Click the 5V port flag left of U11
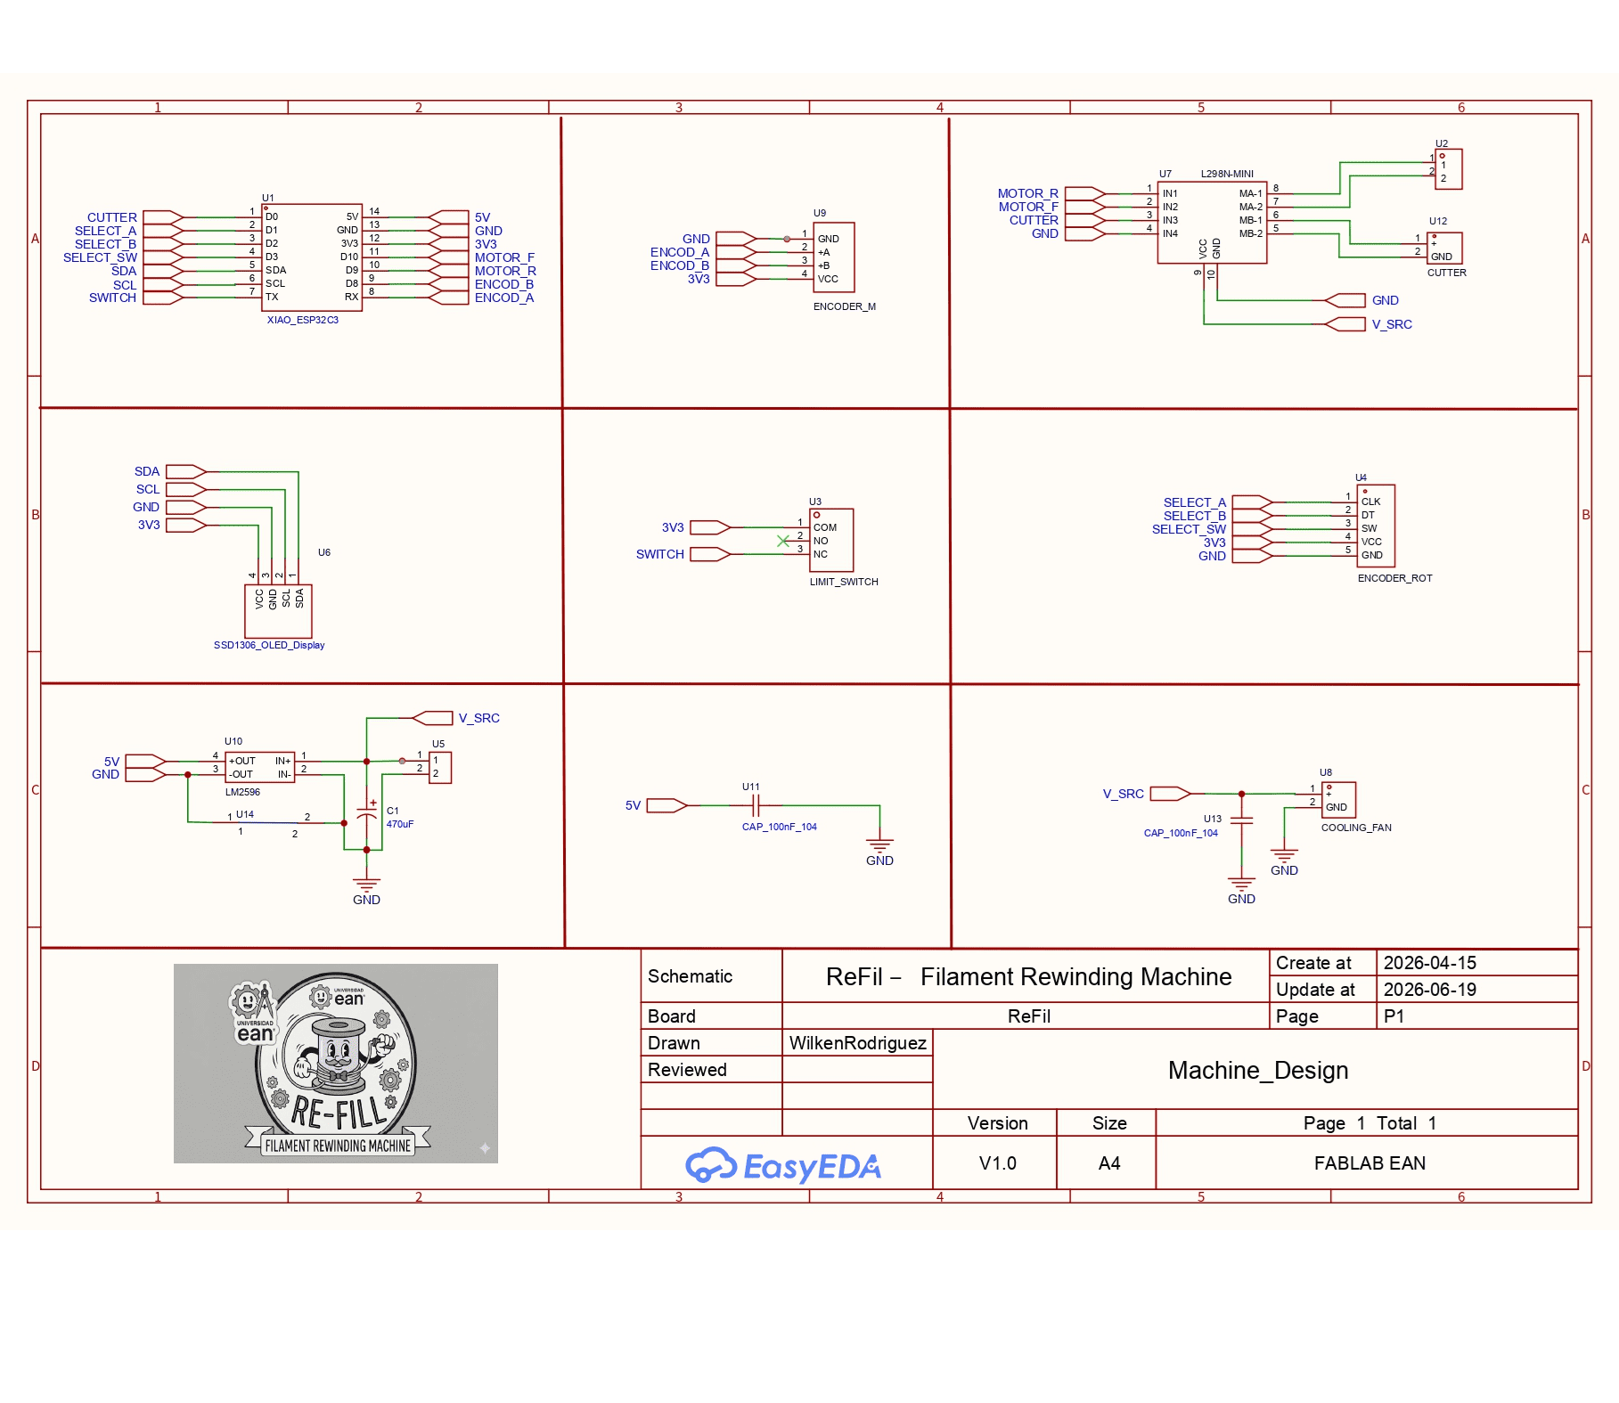The width and height of the screenshot is (1619, 1403). [x=666, y=806]
